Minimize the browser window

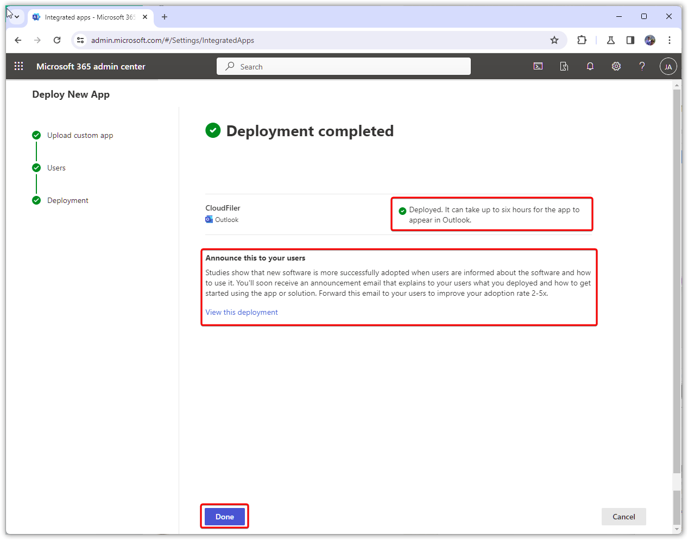click(x=619, y=16)
